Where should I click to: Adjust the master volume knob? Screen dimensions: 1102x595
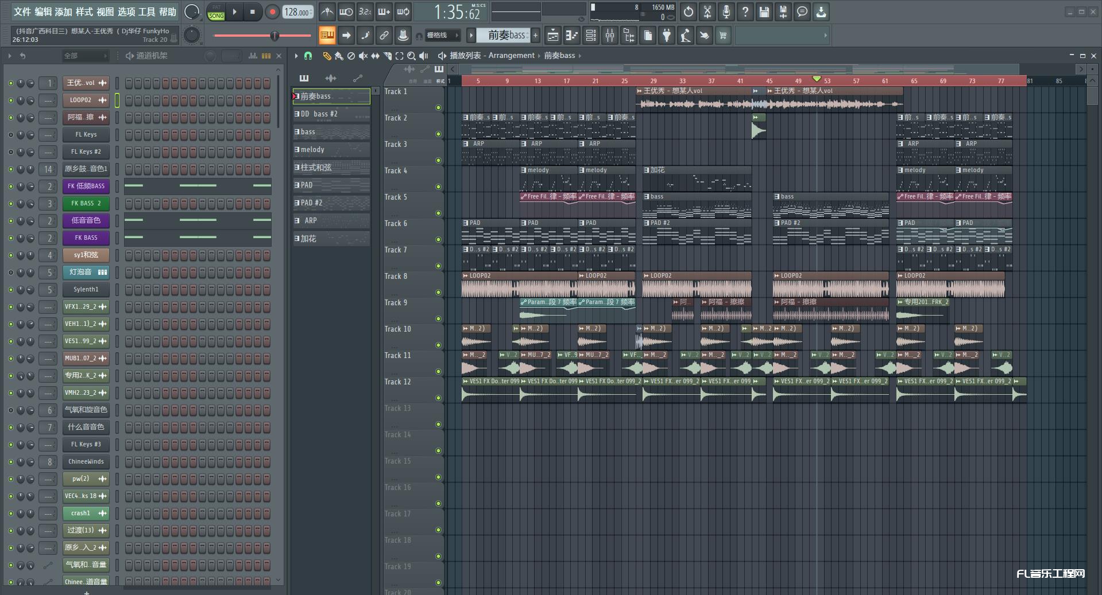tap(192, 11)
